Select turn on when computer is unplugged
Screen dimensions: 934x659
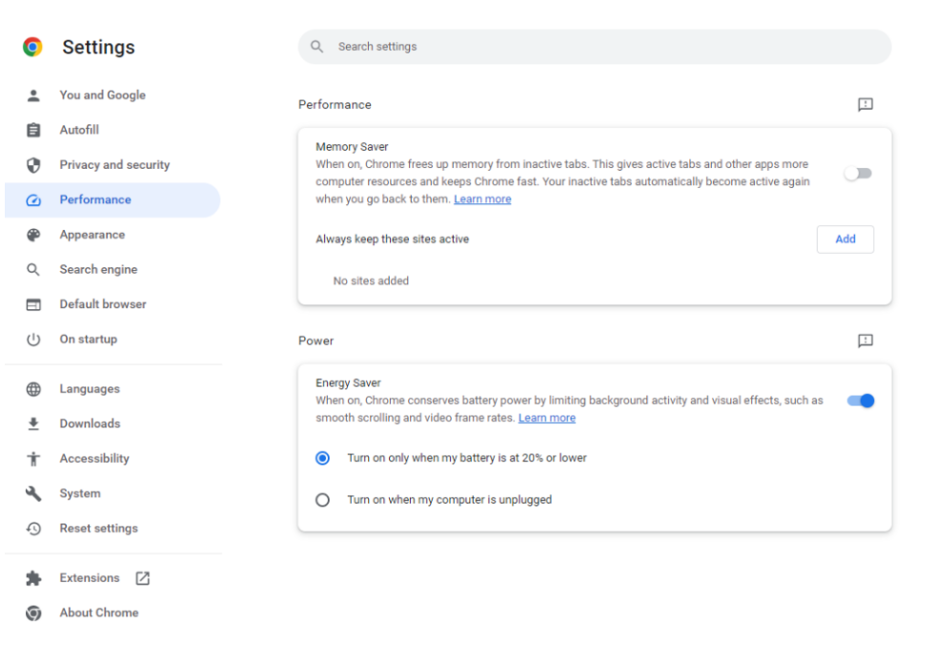(322, 500)
